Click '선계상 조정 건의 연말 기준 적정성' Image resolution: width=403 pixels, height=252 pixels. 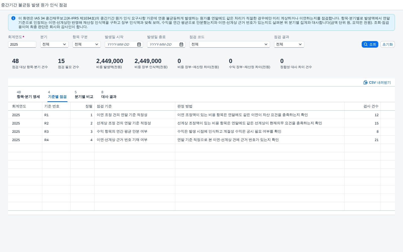click(124, 123)
